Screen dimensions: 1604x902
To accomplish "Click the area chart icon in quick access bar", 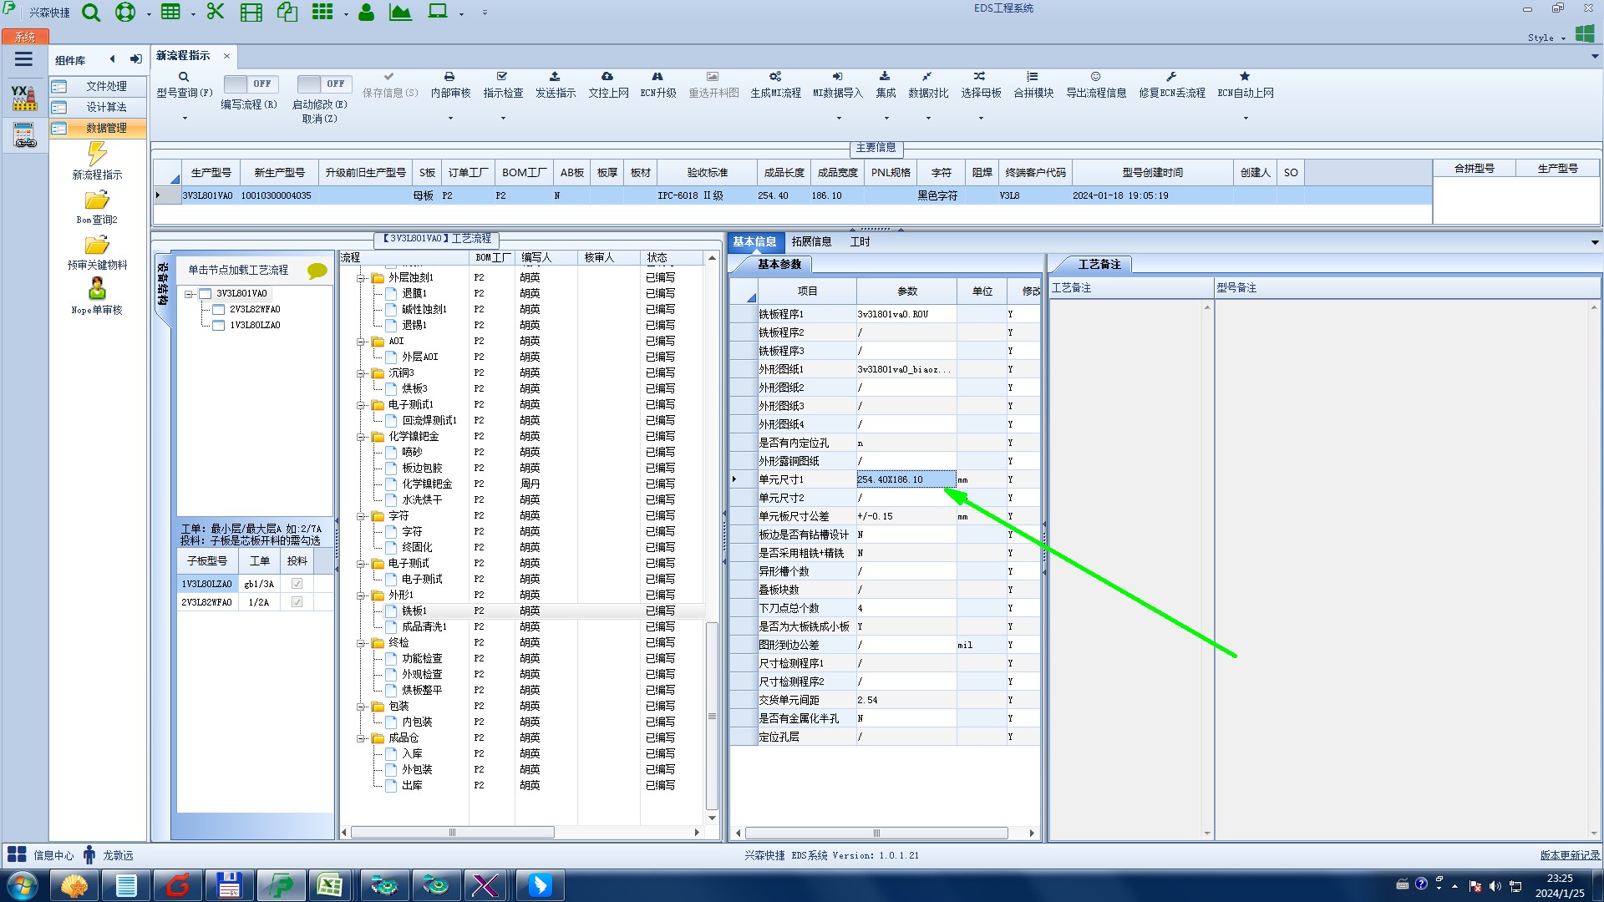I will click(400, 13).
